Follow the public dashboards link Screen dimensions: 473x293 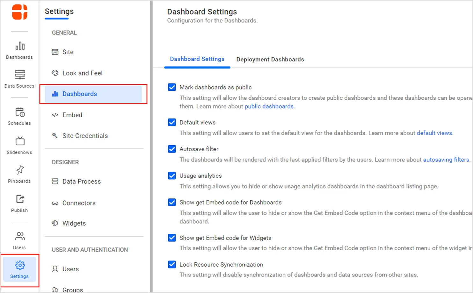[x=269, y=106]
